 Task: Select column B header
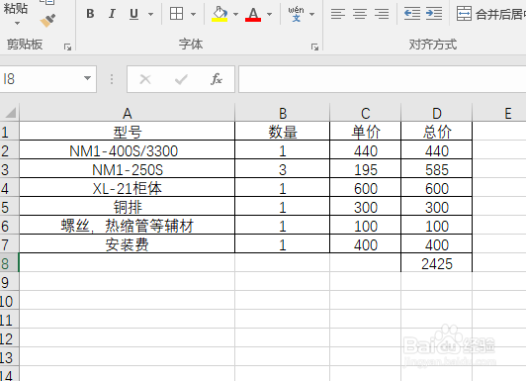[x=283, y=113]
